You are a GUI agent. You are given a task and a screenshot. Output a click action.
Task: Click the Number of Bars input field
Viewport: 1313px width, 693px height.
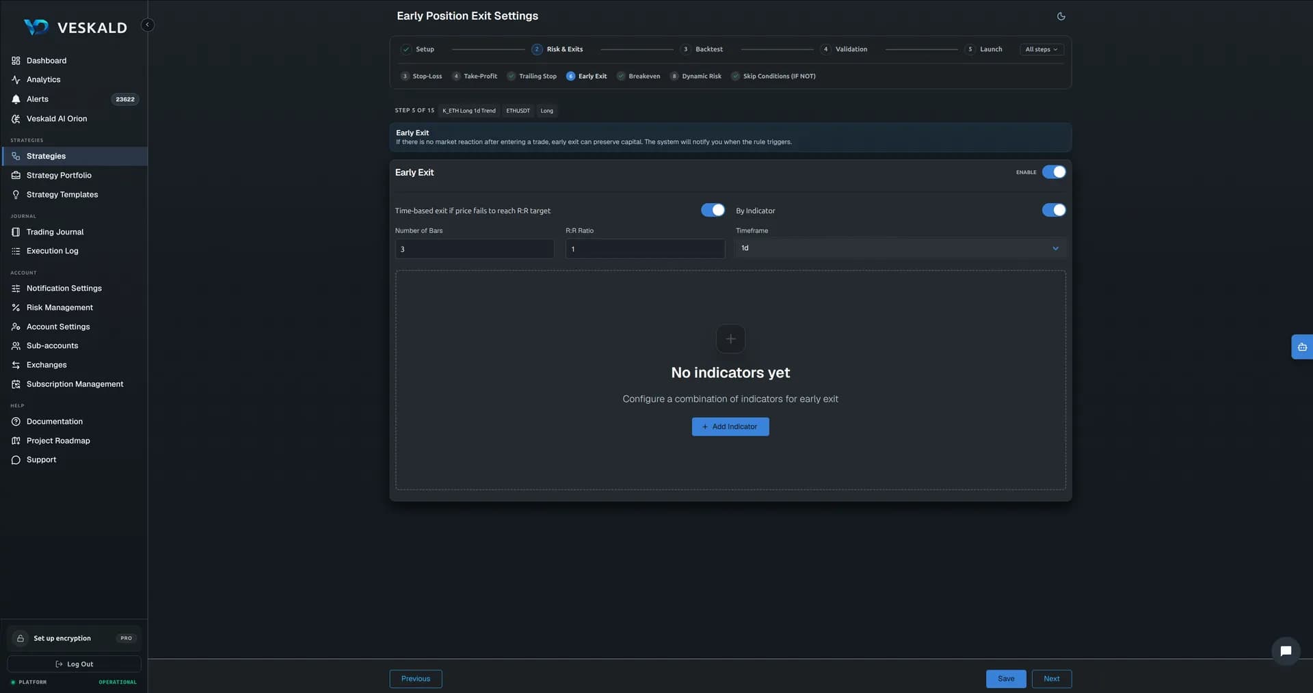pos(475,249)
